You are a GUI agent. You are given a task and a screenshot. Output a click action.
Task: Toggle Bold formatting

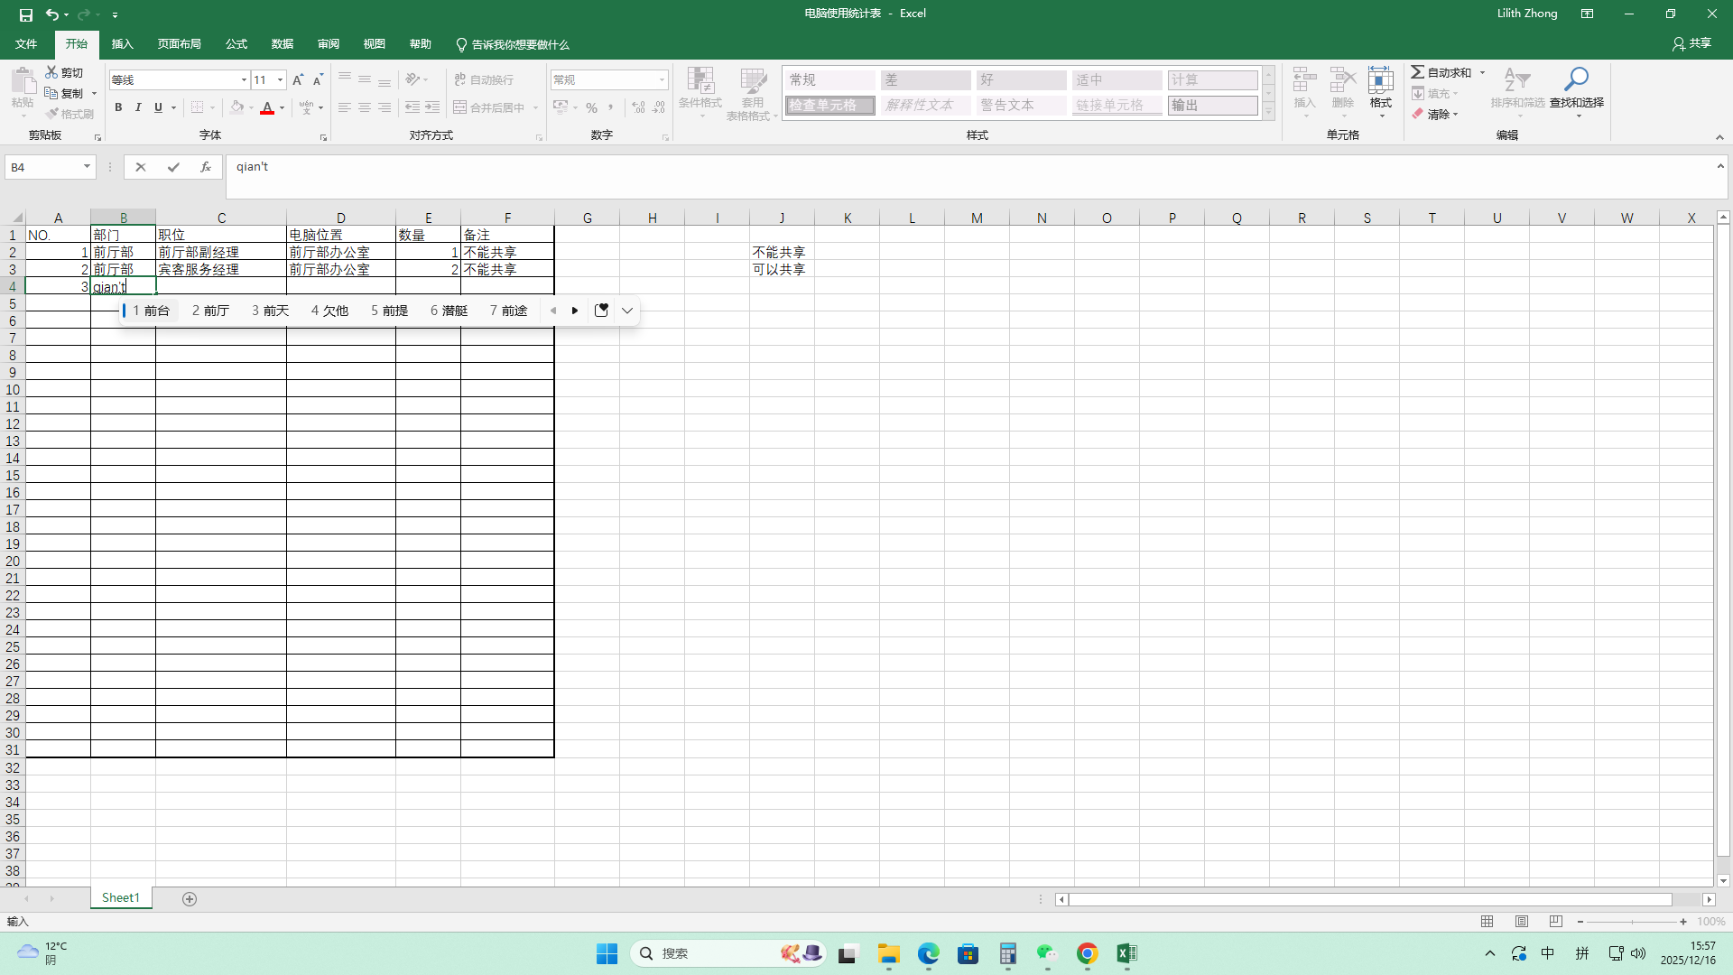tap(118, 107)
